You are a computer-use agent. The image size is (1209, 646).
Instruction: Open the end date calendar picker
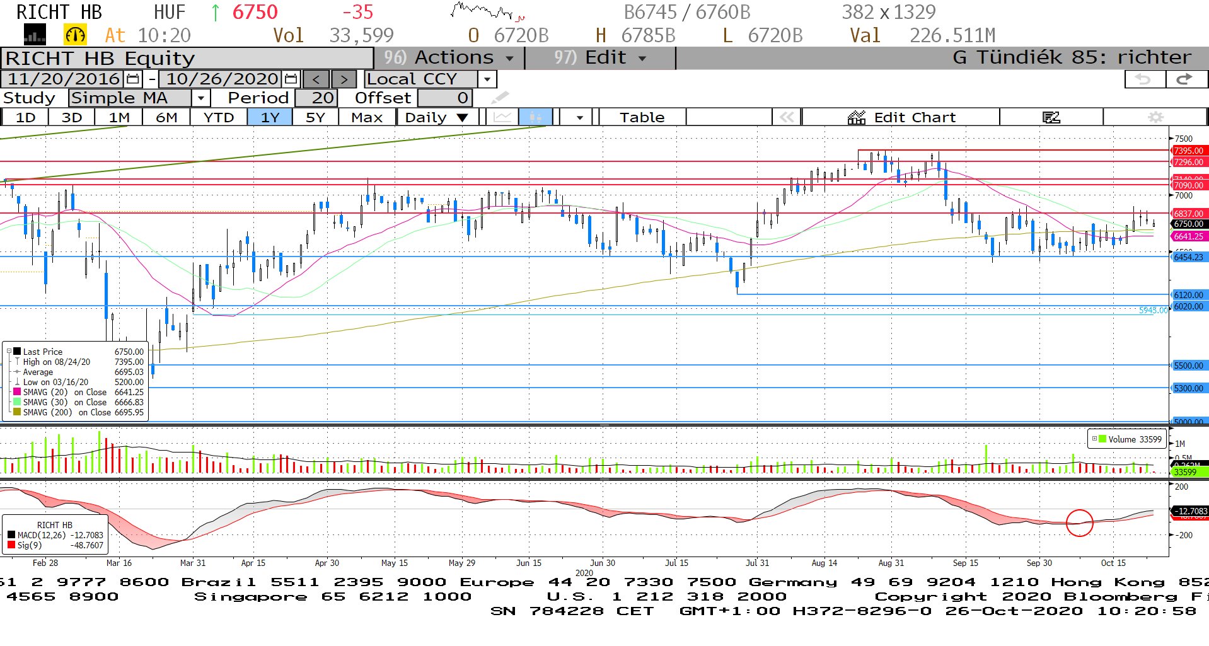click(291, 79)
